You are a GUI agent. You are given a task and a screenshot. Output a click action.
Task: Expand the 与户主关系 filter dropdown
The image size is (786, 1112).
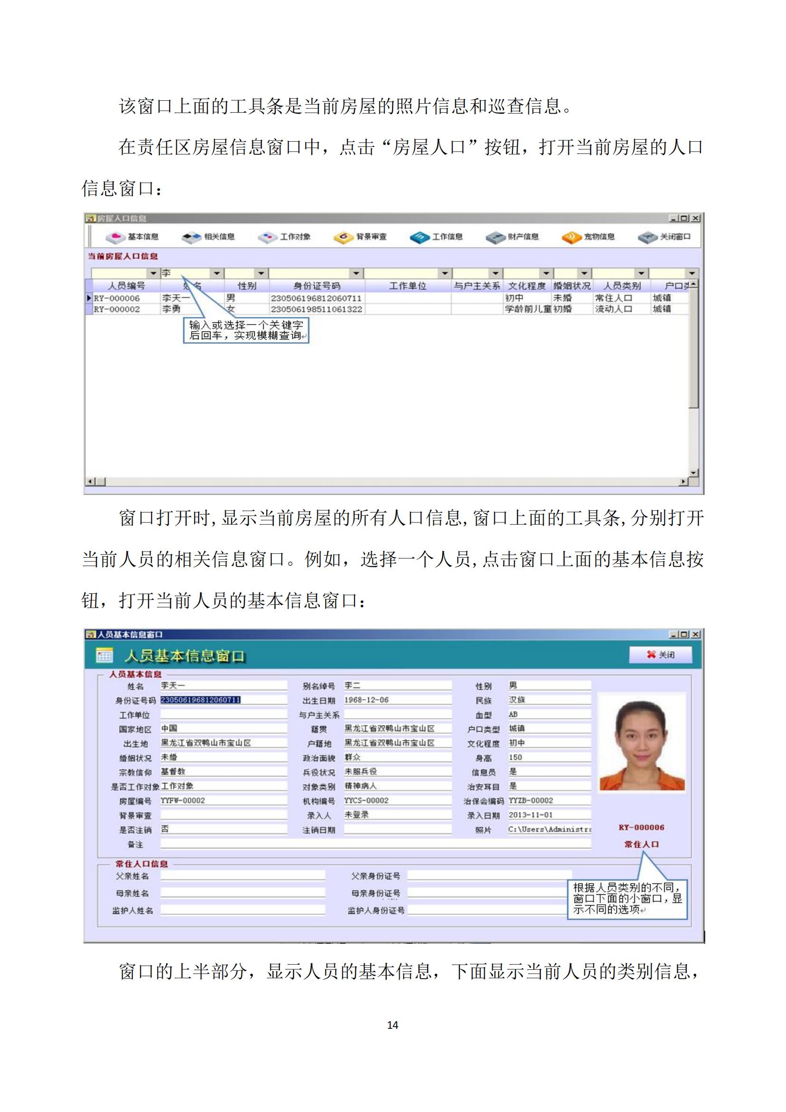[495, 274]
